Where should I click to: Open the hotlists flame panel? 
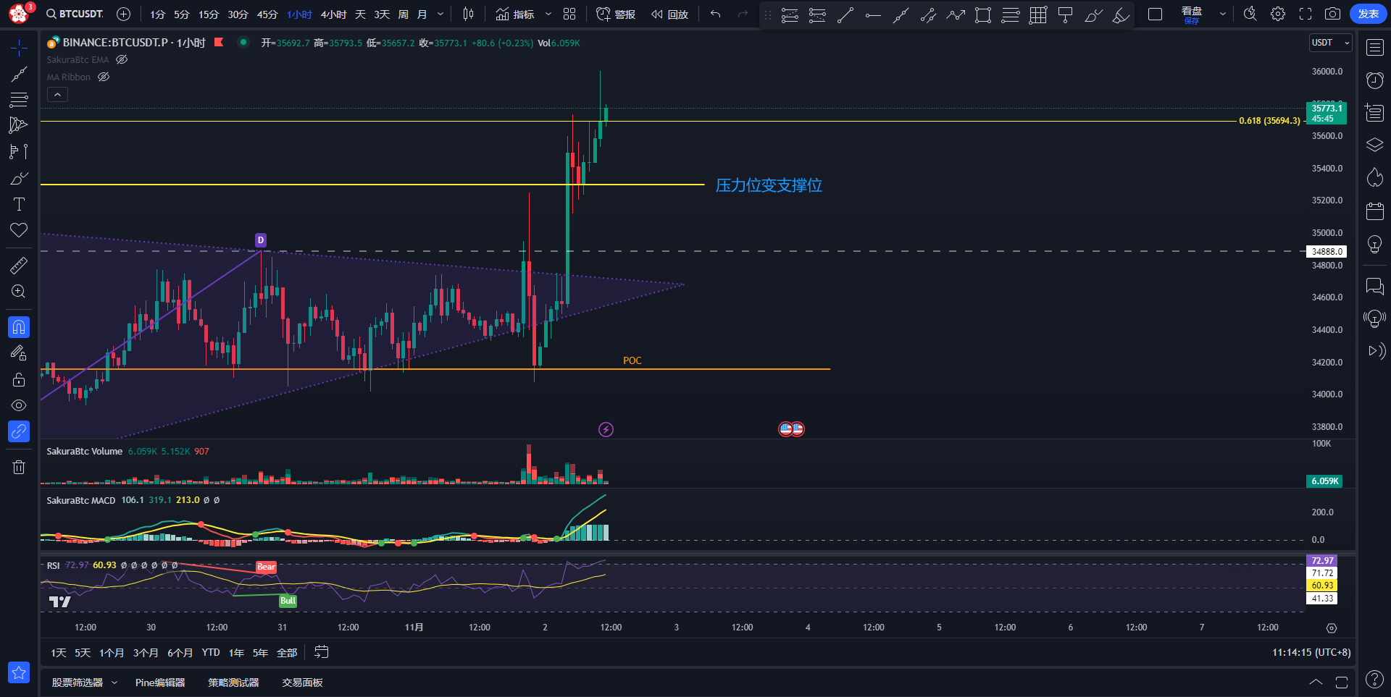click(1374, 177)
